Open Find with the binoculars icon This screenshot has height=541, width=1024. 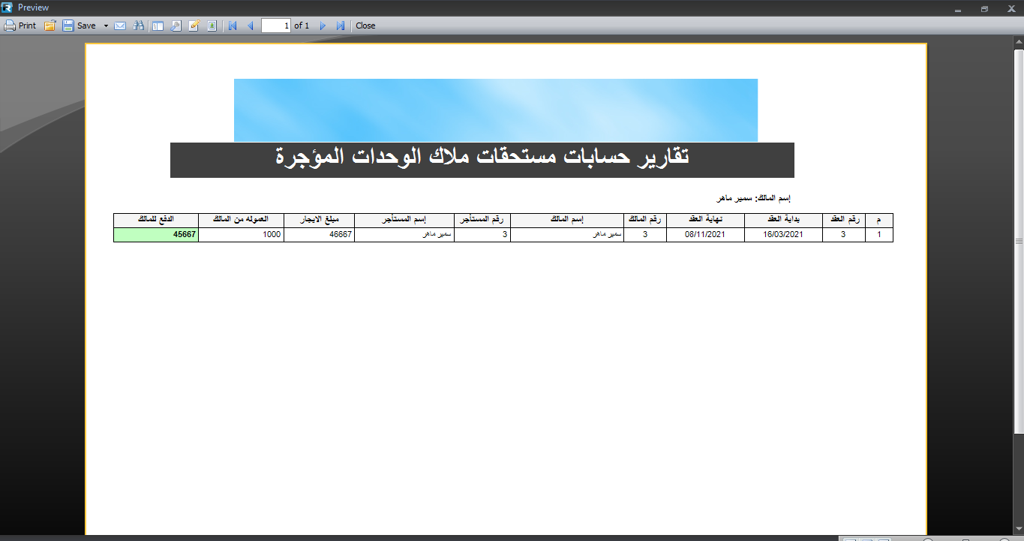139,26
